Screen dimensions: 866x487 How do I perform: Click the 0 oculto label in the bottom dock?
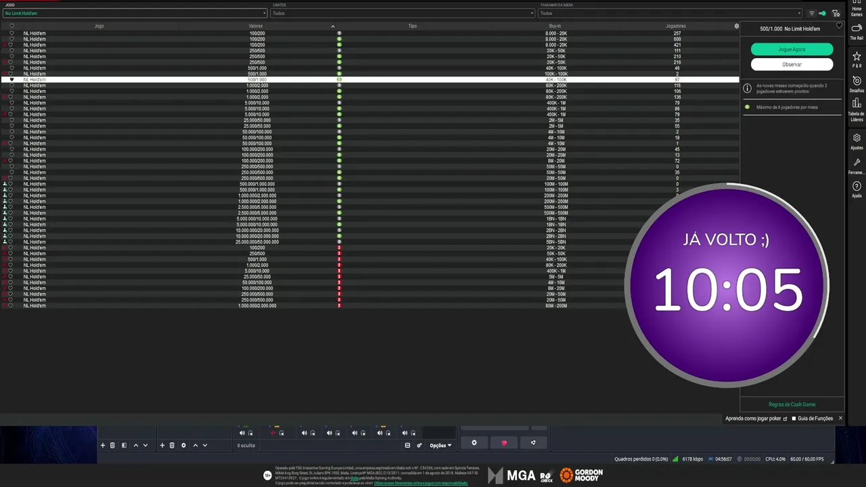(246, 446)
